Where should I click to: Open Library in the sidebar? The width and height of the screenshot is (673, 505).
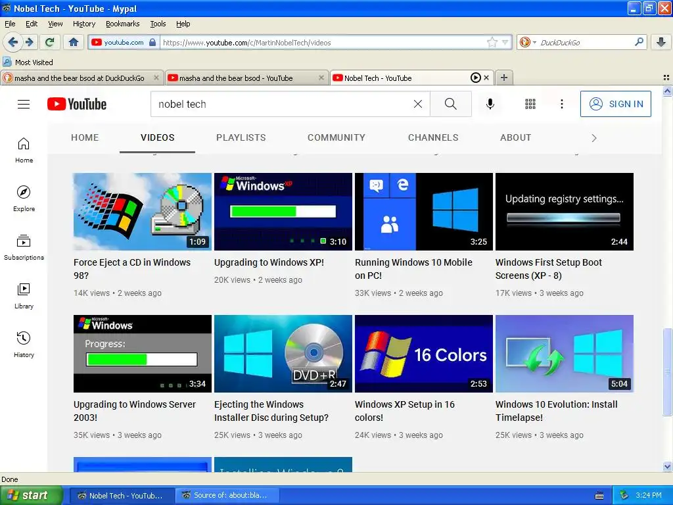24,296
